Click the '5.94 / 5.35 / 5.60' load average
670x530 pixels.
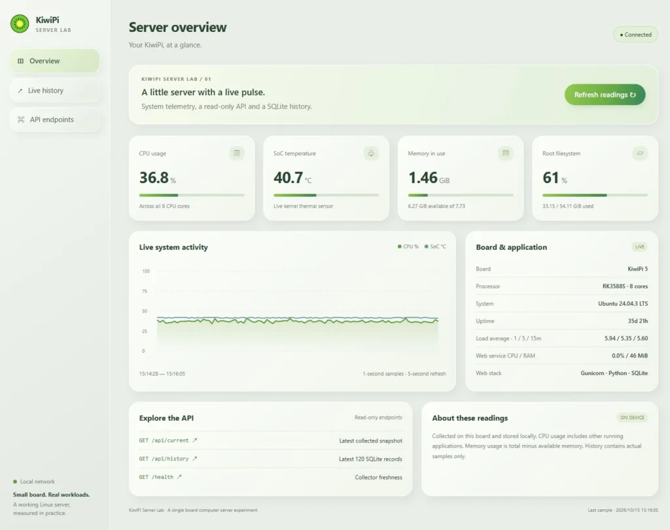click(x=626, y=339)
